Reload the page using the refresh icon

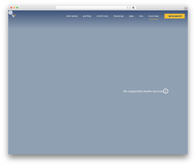pyautogui.click(x=127, y=7)
